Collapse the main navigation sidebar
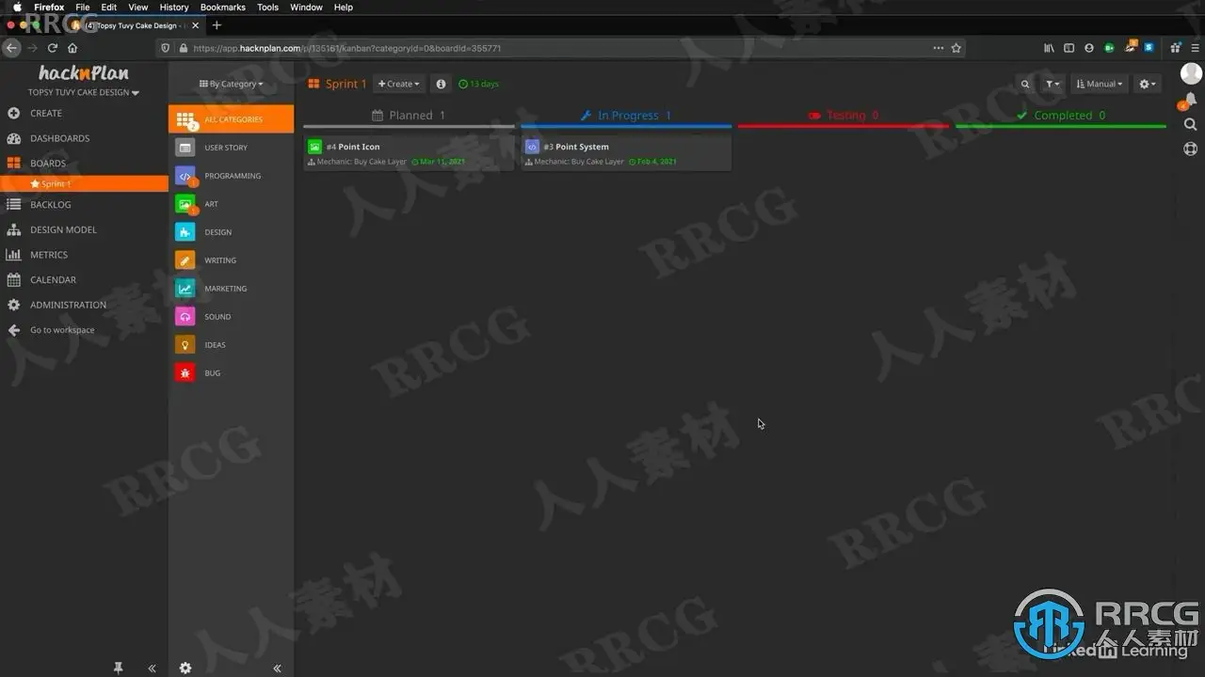 click(152, 668)
